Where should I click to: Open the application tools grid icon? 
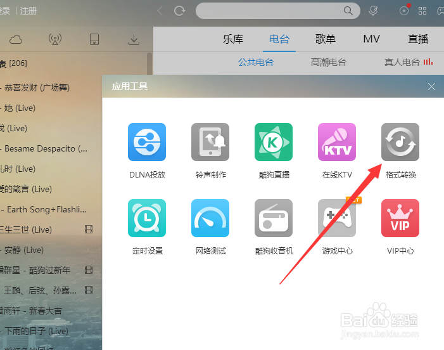[x=422, y=11]
